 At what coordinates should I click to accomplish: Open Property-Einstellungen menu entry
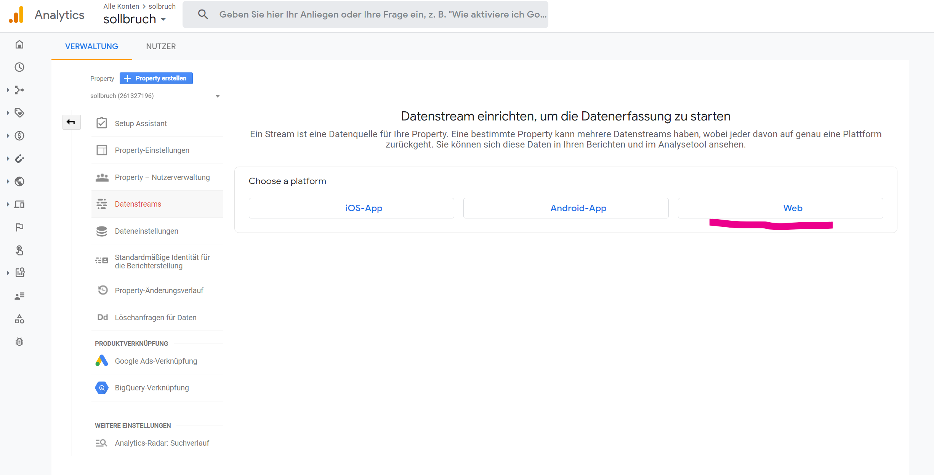(x=157, y=150)
